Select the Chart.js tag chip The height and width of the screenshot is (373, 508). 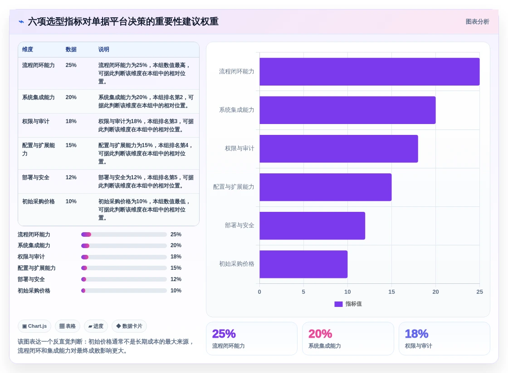click(x=34, y=326)
